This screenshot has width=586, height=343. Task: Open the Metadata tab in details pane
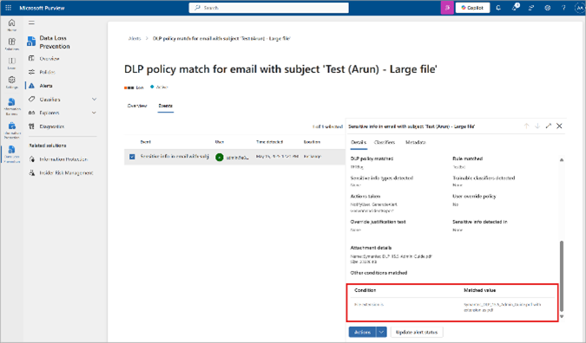pos(416,142)
